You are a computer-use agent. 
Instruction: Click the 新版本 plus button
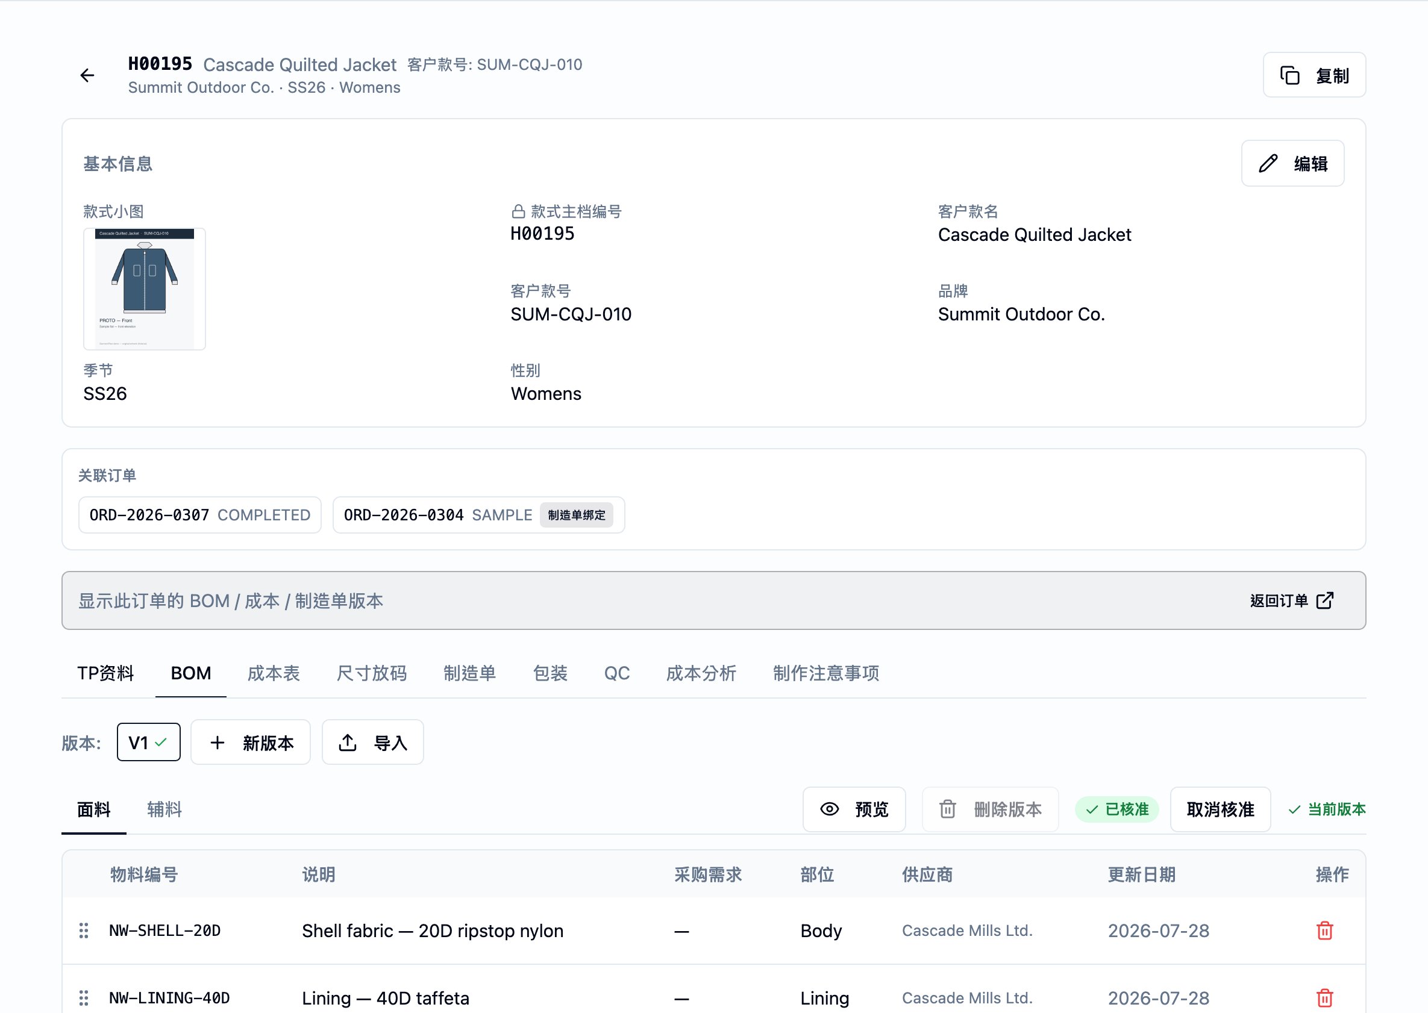pyautogui.click(x=250, y=741)
